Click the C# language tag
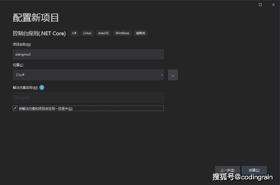The width and height of the screenshot is (280, 185). coord(74,33)
